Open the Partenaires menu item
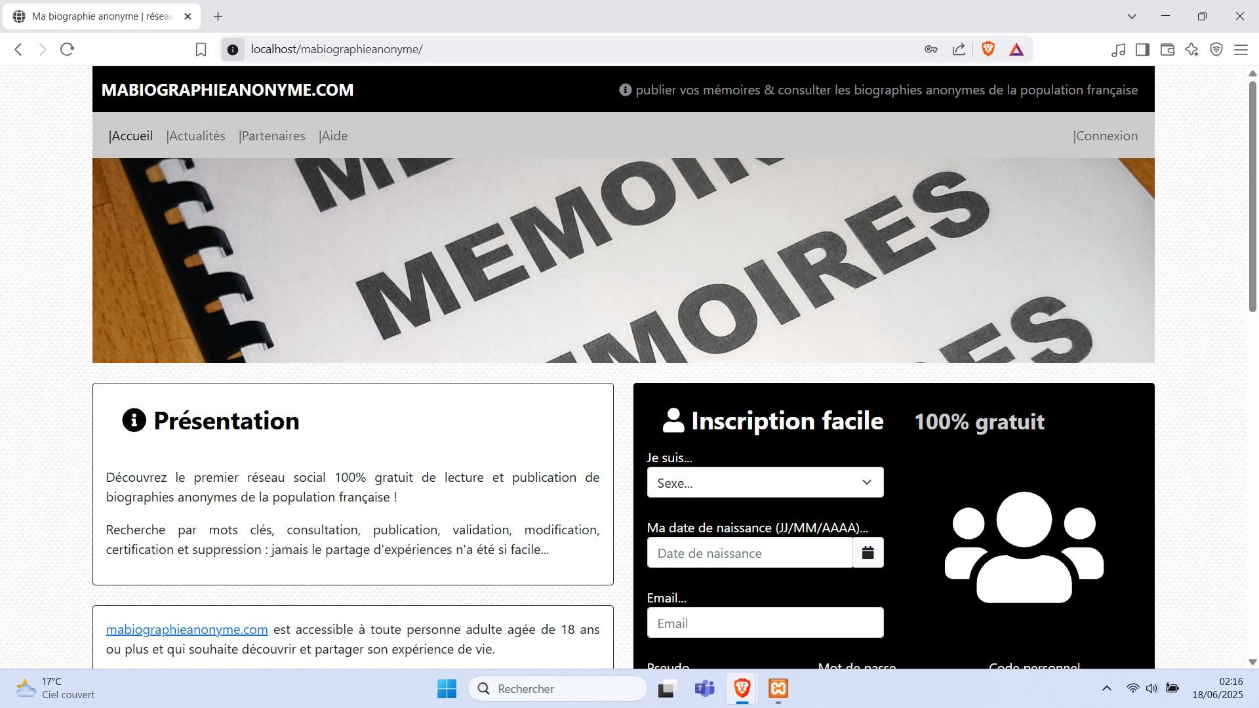This screenshot has width=1259, height=708. (273, 136)
